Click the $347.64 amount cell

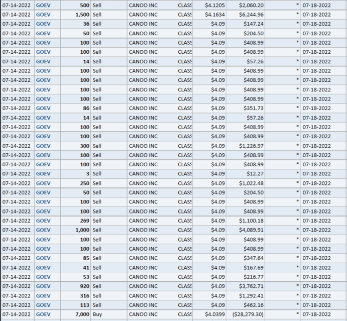pyautogui.click(x=246, y=258)
